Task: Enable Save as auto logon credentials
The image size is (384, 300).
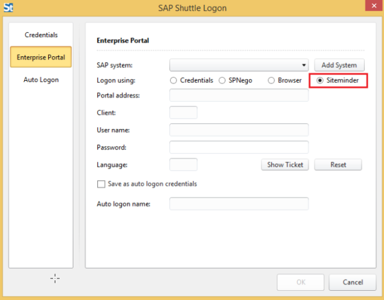Action: [101, 184]
